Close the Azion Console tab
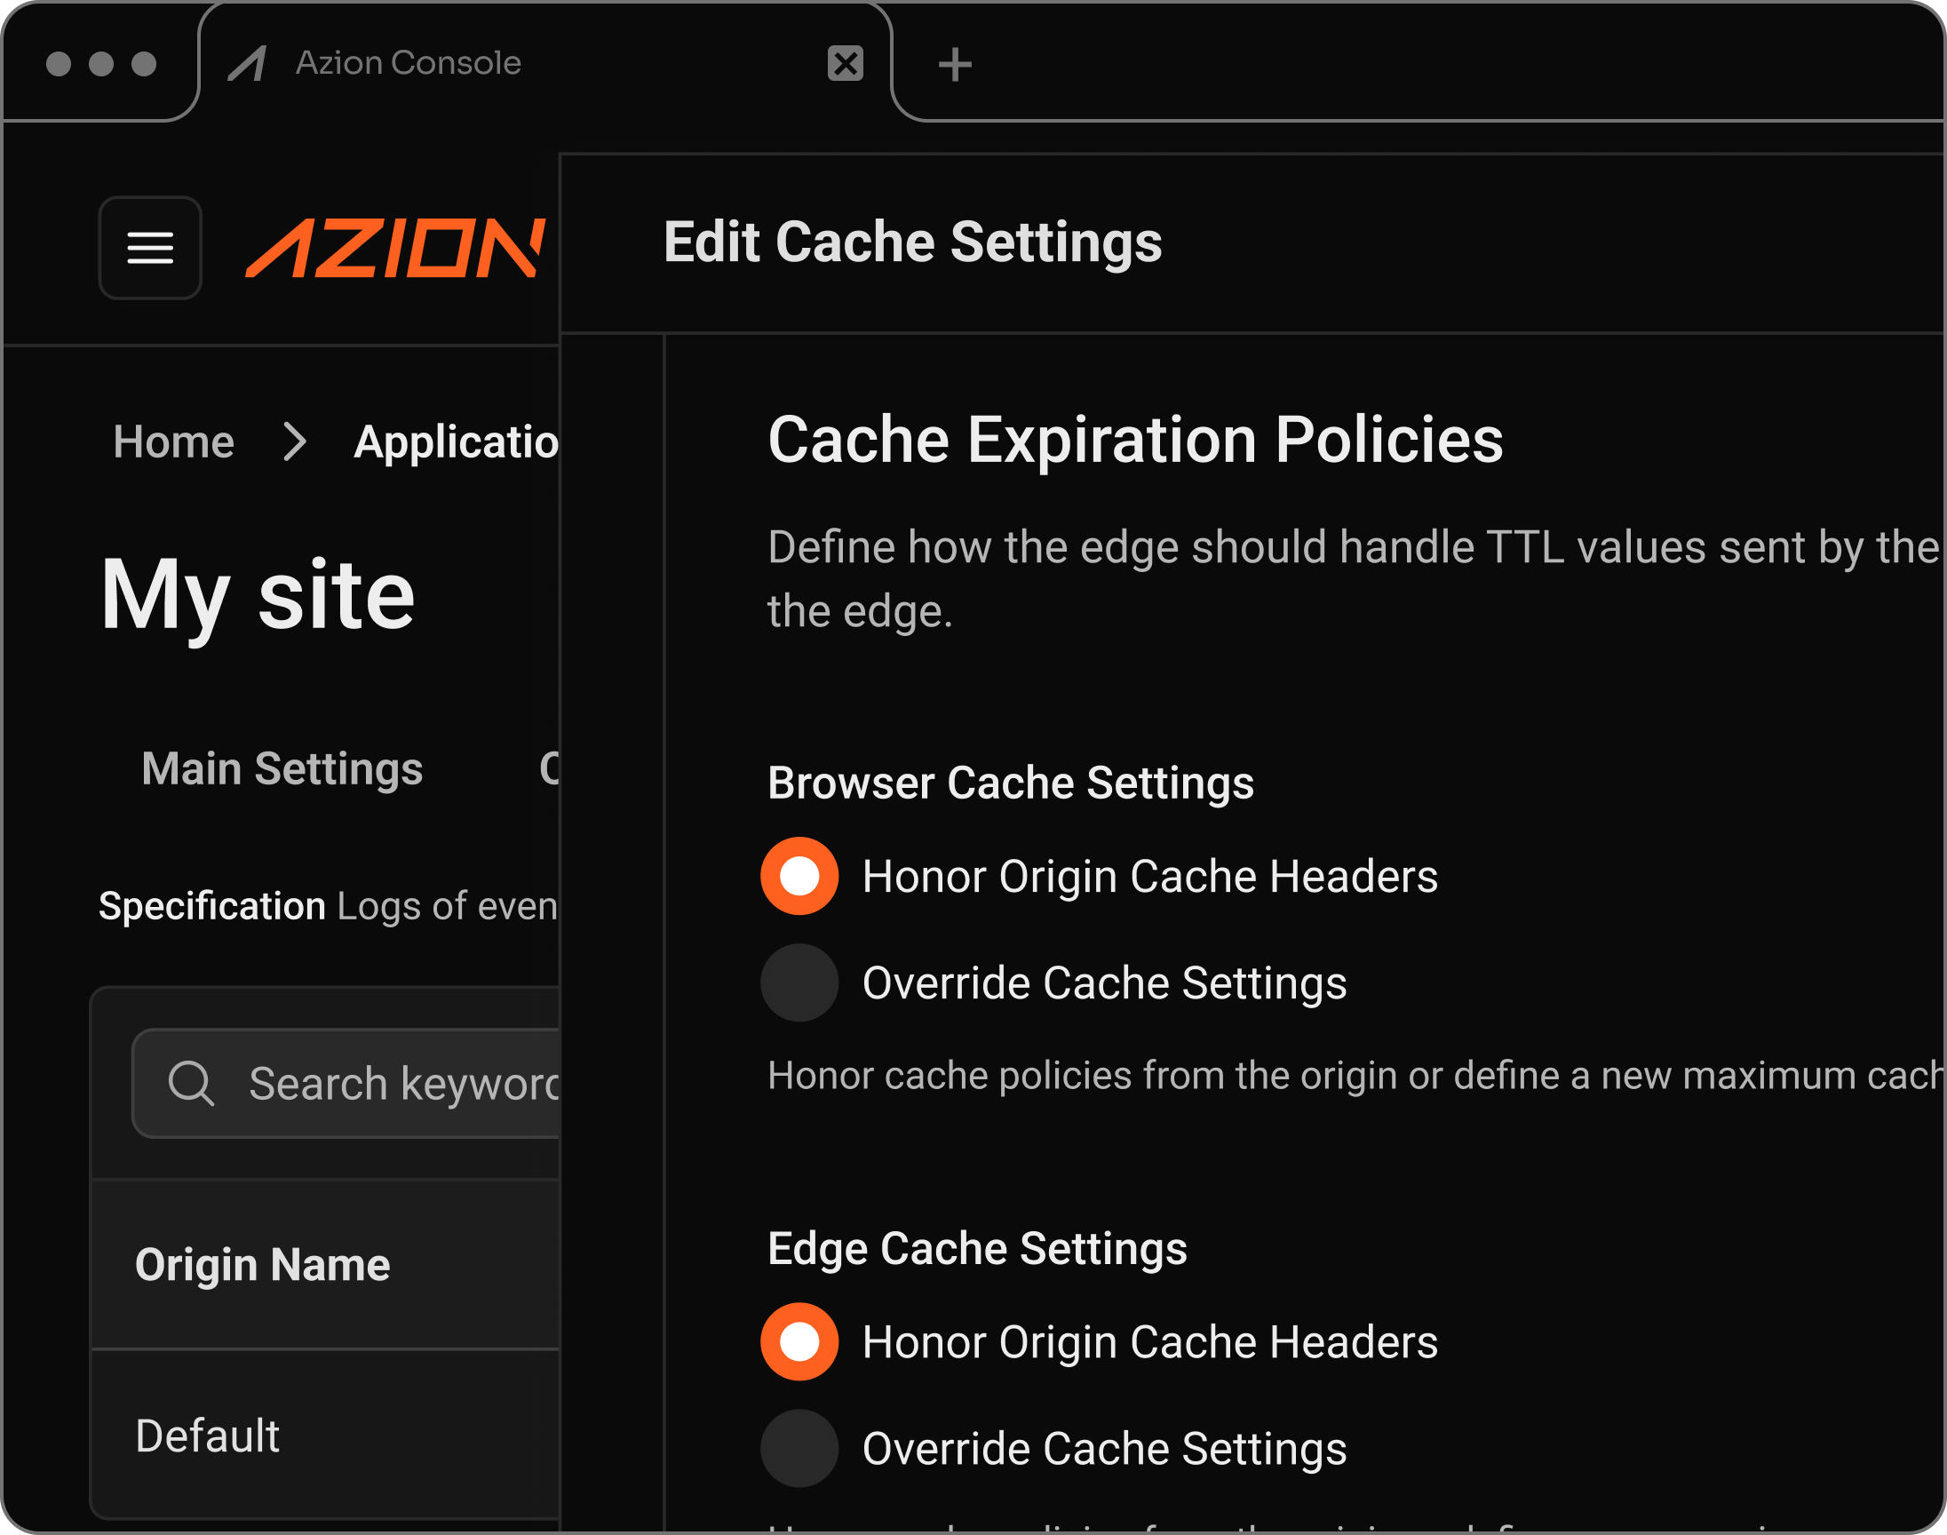The image size is (1947, 1535). [845, 64]
